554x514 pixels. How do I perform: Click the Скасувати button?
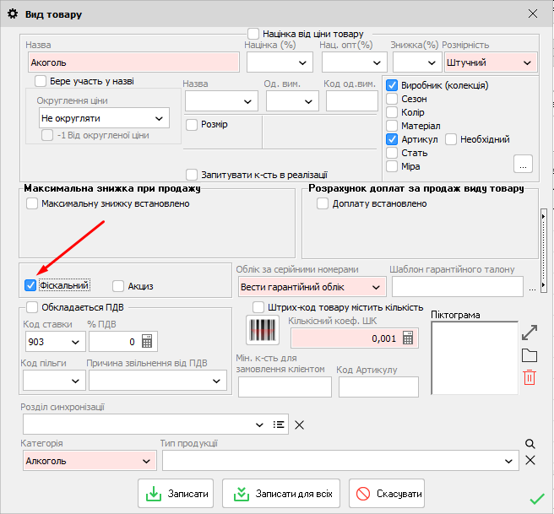coord(387,493)
